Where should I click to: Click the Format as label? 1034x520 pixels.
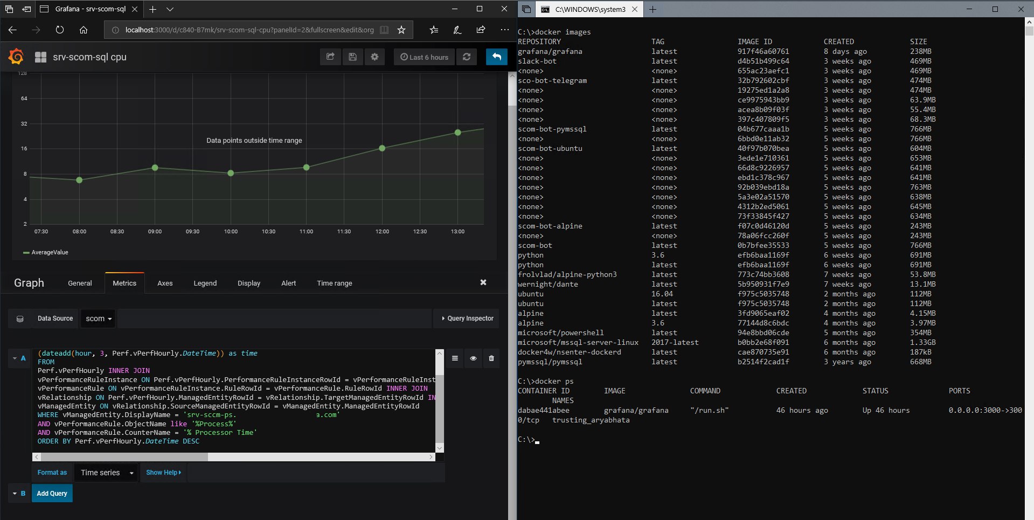[52, 473]
